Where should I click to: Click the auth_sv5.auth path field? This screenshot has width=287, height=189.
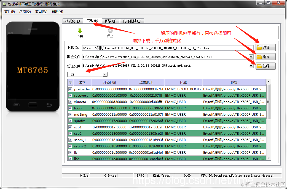tap(165, 66)
